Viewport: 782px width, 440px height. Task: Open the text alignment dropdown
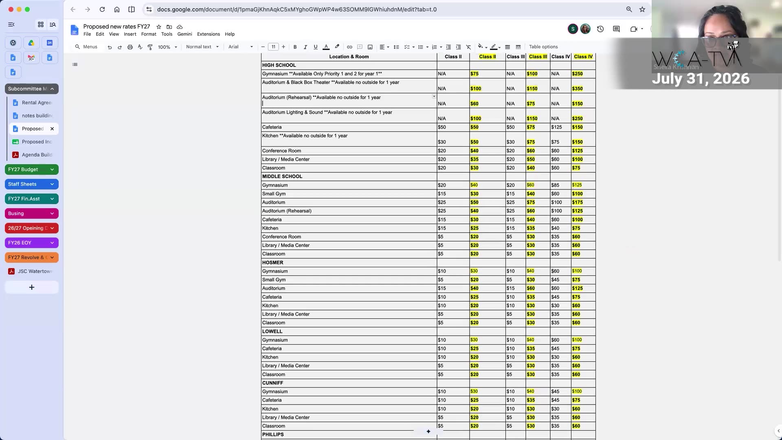click(x=384, y=47)
